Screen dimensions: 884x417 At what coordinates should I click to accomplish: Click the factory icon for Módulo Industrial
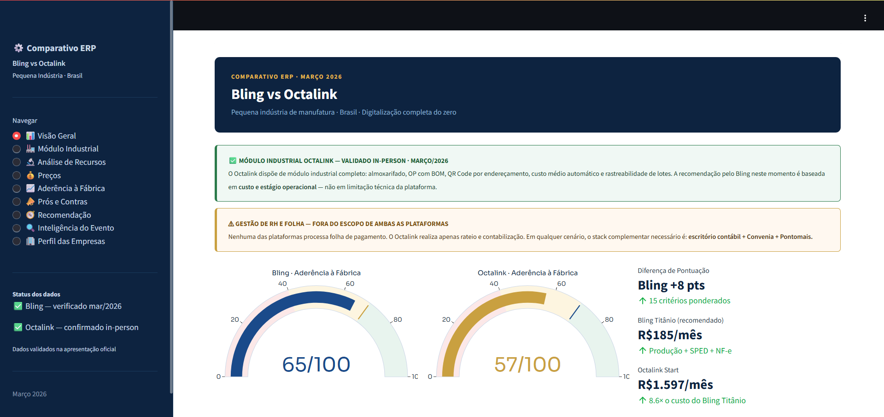(30, 149)
